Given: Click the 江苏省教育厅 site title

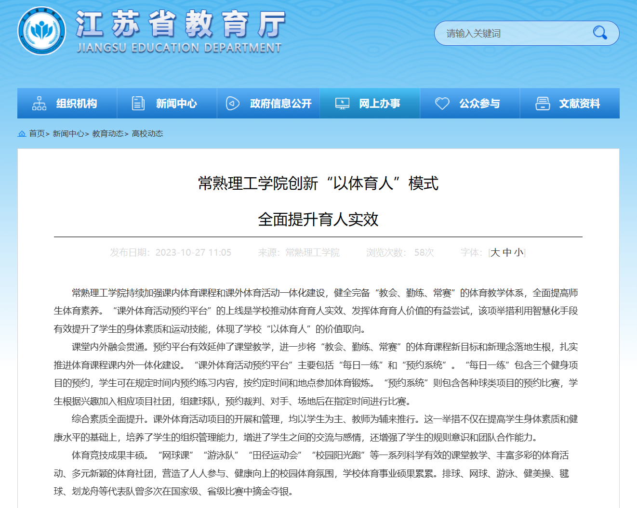Looking at the screenshot, I should click(181, 24).
